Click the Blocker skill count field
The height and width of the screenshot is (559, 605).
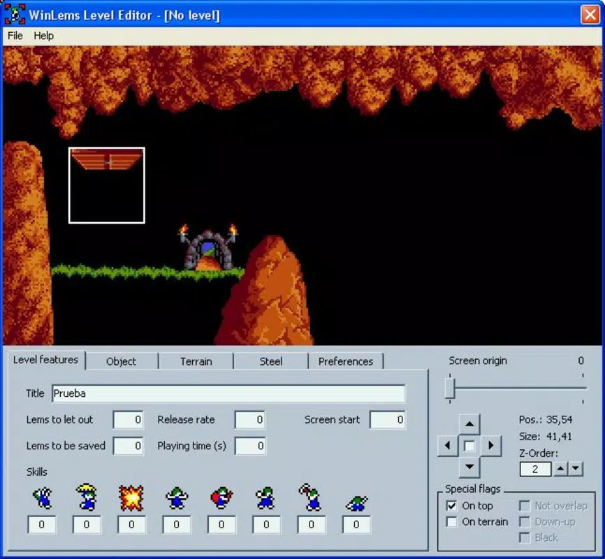coord(176,525)
